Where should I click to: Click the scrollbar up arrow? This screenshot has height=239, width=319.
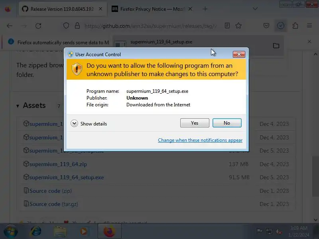tap(315, 54)
